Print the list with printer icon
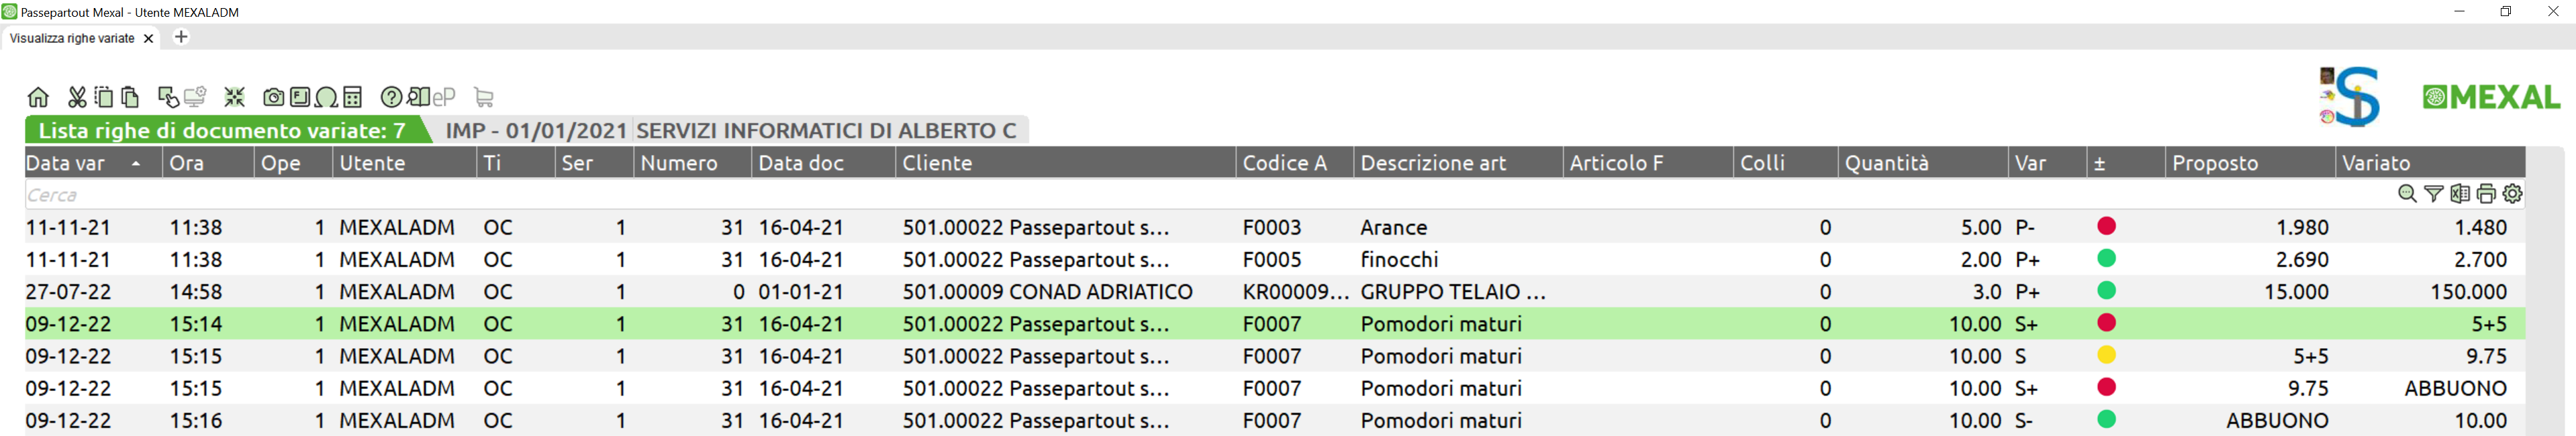Viewport: 2576px width, 436px height. [2486, 194]
